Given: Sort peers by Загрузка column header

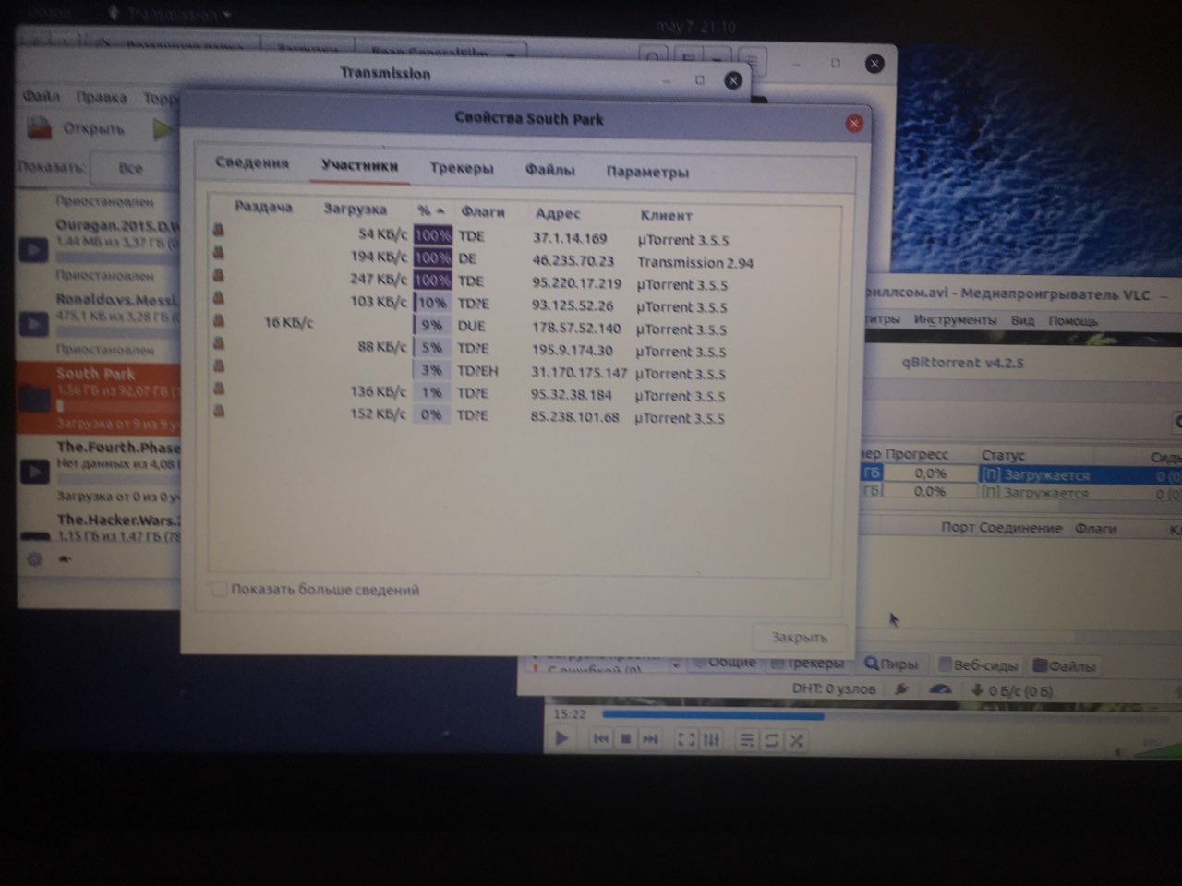Looking at the screenshot, I should coord(355,210).
